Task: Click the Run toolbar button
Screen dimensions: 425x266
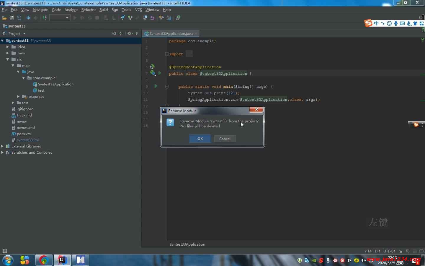Action: (x=75, y=18)
